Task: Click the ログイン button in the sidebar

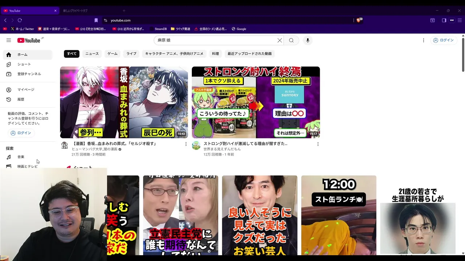Action: [x=21, y=133]
